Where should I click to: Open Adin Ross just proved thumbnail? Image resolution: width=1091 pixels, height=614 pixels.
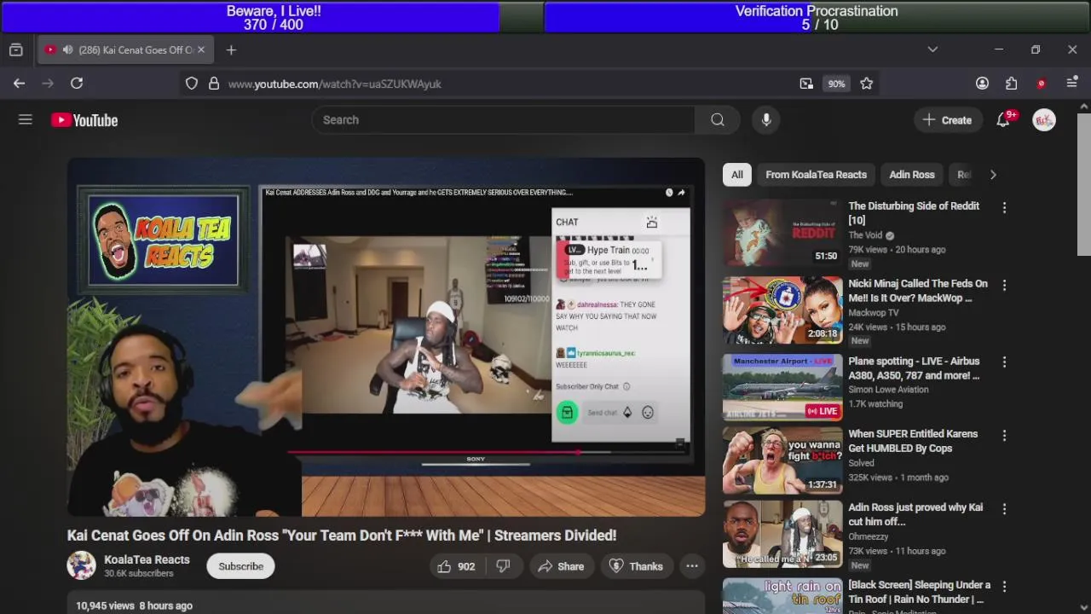pos(782,534)
